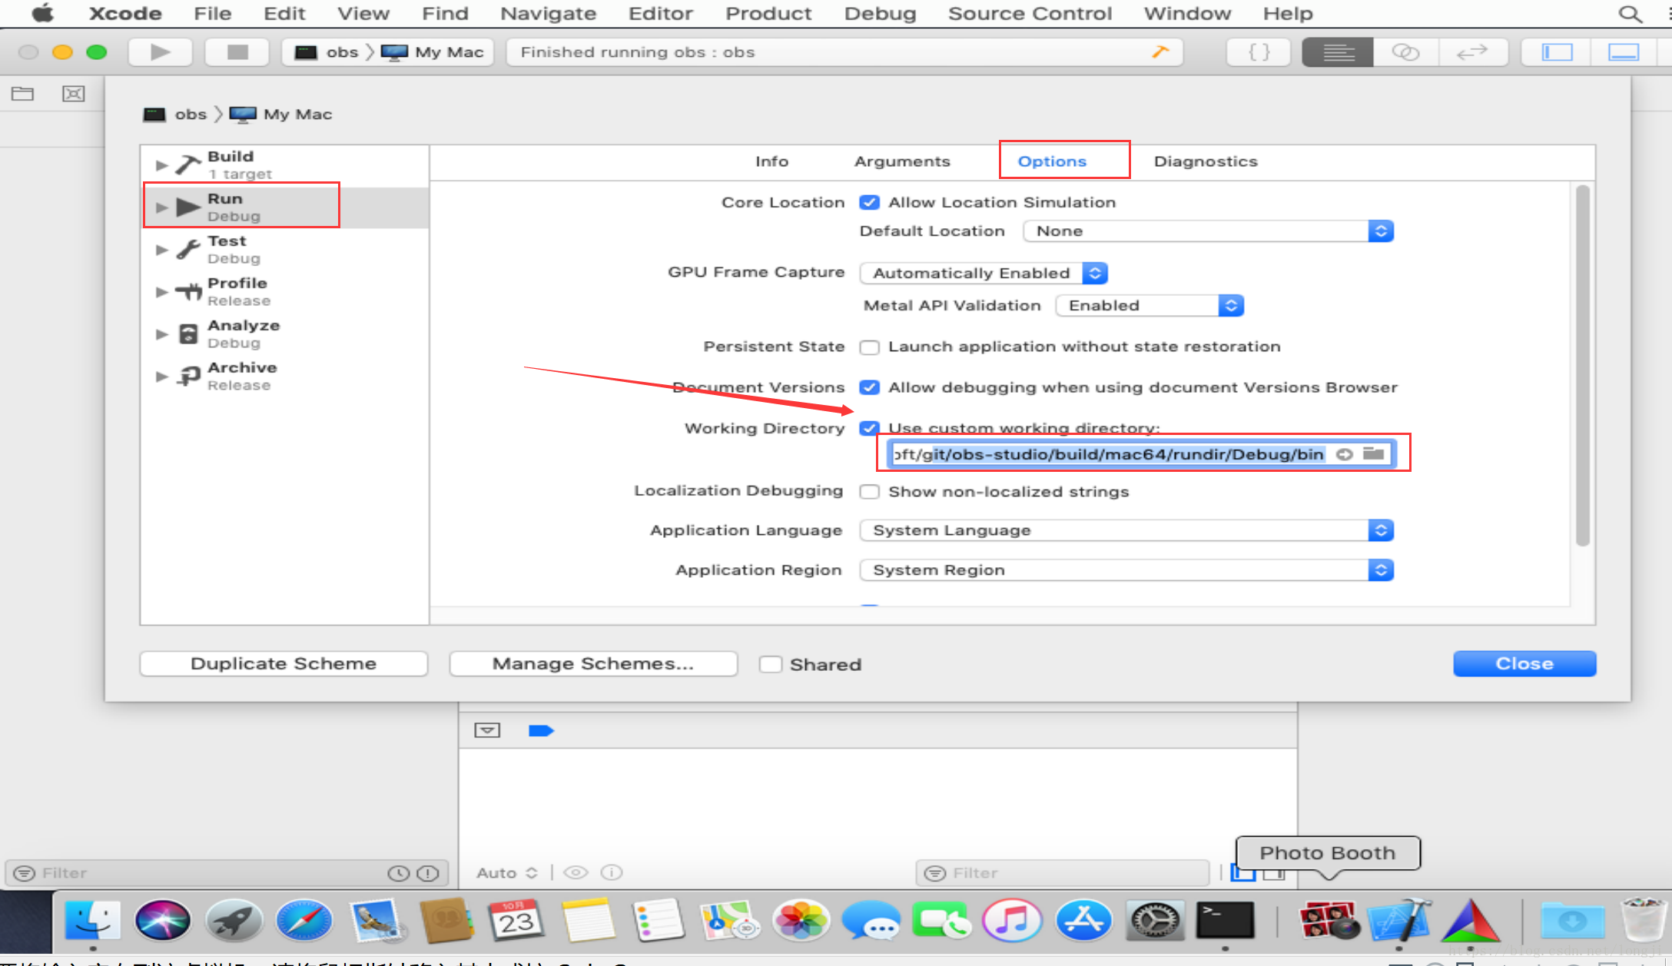Check the Shared scheme checkbox
The height and width of the screenshot is (966, 1672).
pos(770,664)
